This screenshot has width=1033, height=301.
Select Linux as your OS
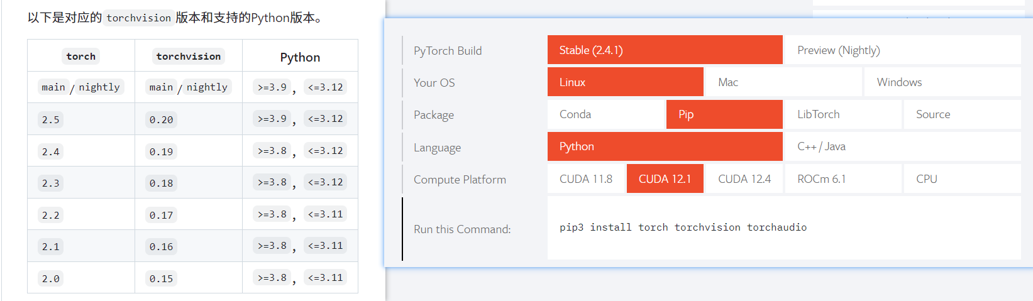[625, 82]
